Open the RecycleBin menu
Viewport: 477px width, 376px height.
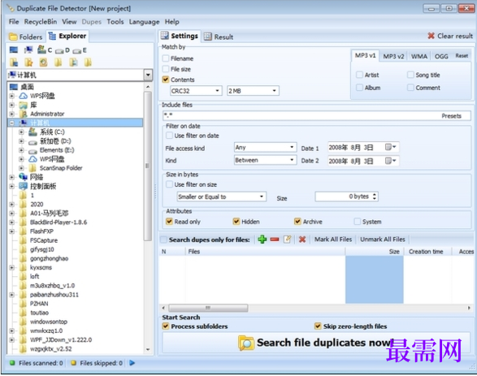(41, 22)
